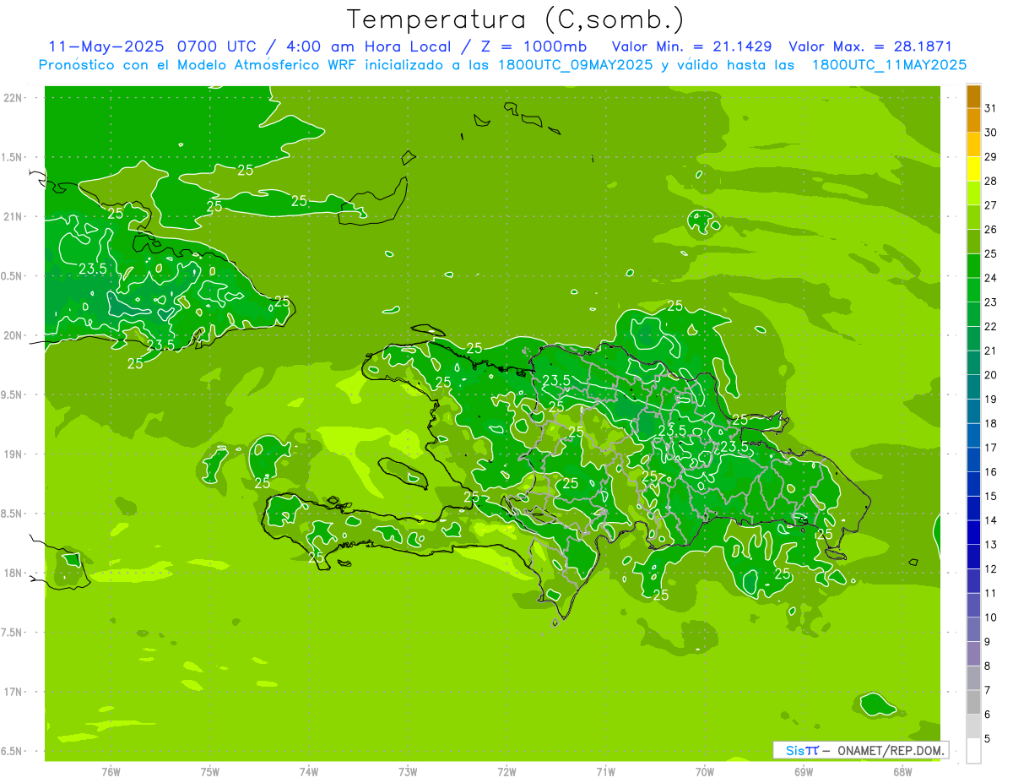This screenshot has width=1013, height=783.
Task: Click 'Valor Max. = 28.1871' text
Action: 869,46
